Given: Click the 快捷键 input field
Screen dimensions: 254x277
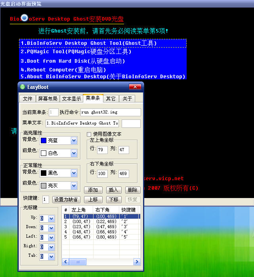Looking at the screenshot, I should (x=46, y=200).
